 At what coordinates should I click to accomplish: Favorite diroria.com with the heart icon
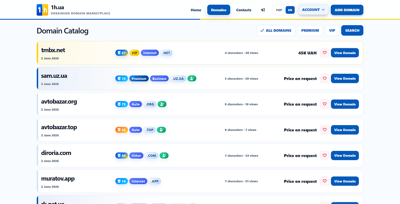(x=325, y=155)
